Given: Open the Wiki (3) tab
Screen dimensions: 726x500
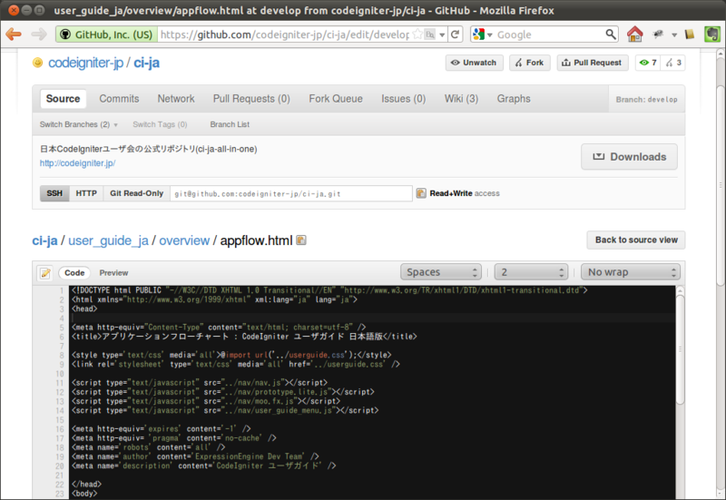Looking at the screenshot, I should pyautogui.click(x=461, y=99).
